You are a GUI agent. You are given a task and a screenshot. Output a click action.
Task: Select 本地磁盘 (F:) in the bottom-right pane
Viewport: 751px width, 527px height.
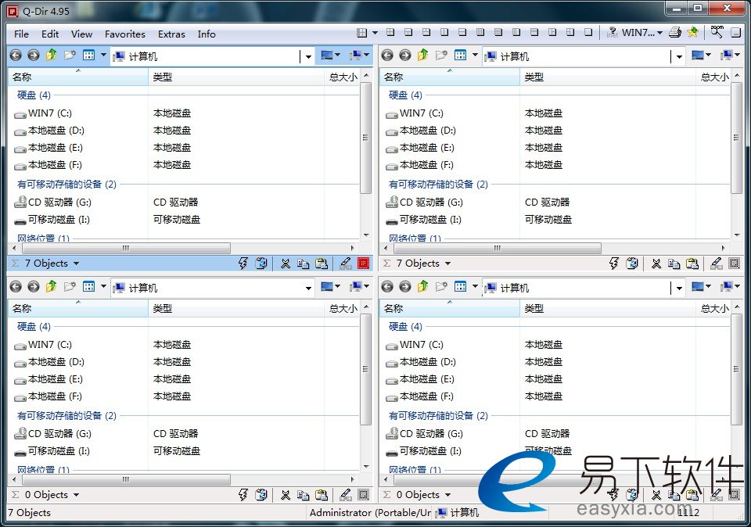tap(419, 396)
